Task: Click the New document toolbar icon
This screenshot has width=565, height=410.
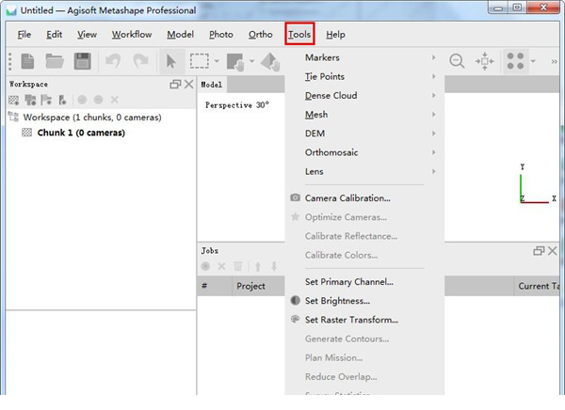Action: (x=28, y=61)
